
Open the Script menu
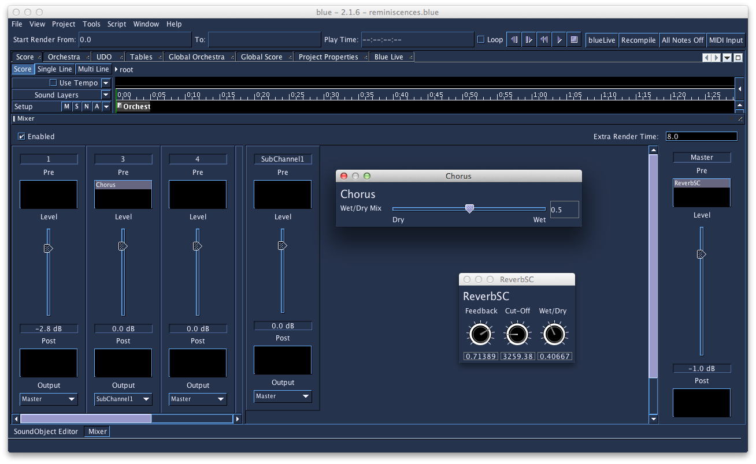[117, 24]
